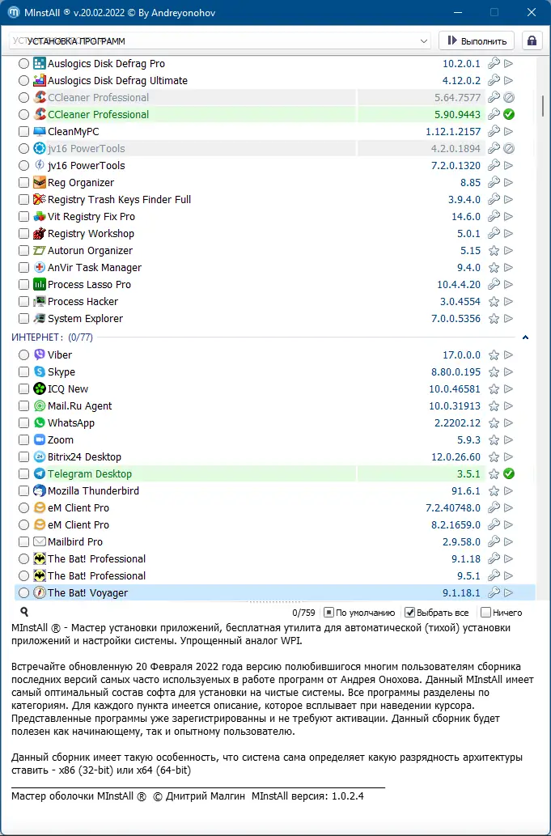This screenshot has height=836, width=551.
Task: Click the green checkmark for Telegram Desktop
Action: pyautogui.click(x=509, y=474)
